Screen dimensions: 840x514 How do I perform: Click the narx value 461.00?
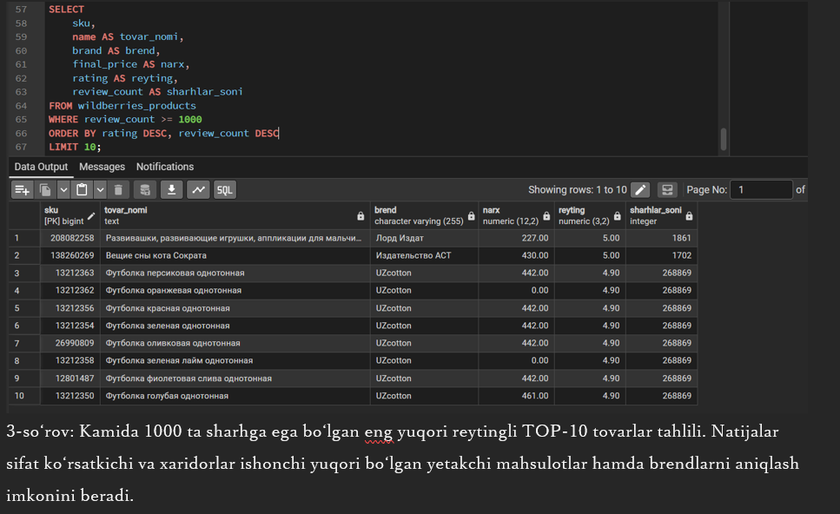[x=516, y=396]
